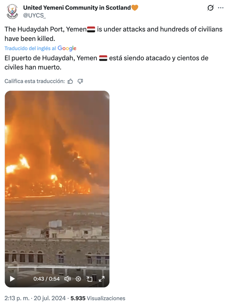Play the Hudaydah Port video
228x306 pixels.
[x=12, y=279]
